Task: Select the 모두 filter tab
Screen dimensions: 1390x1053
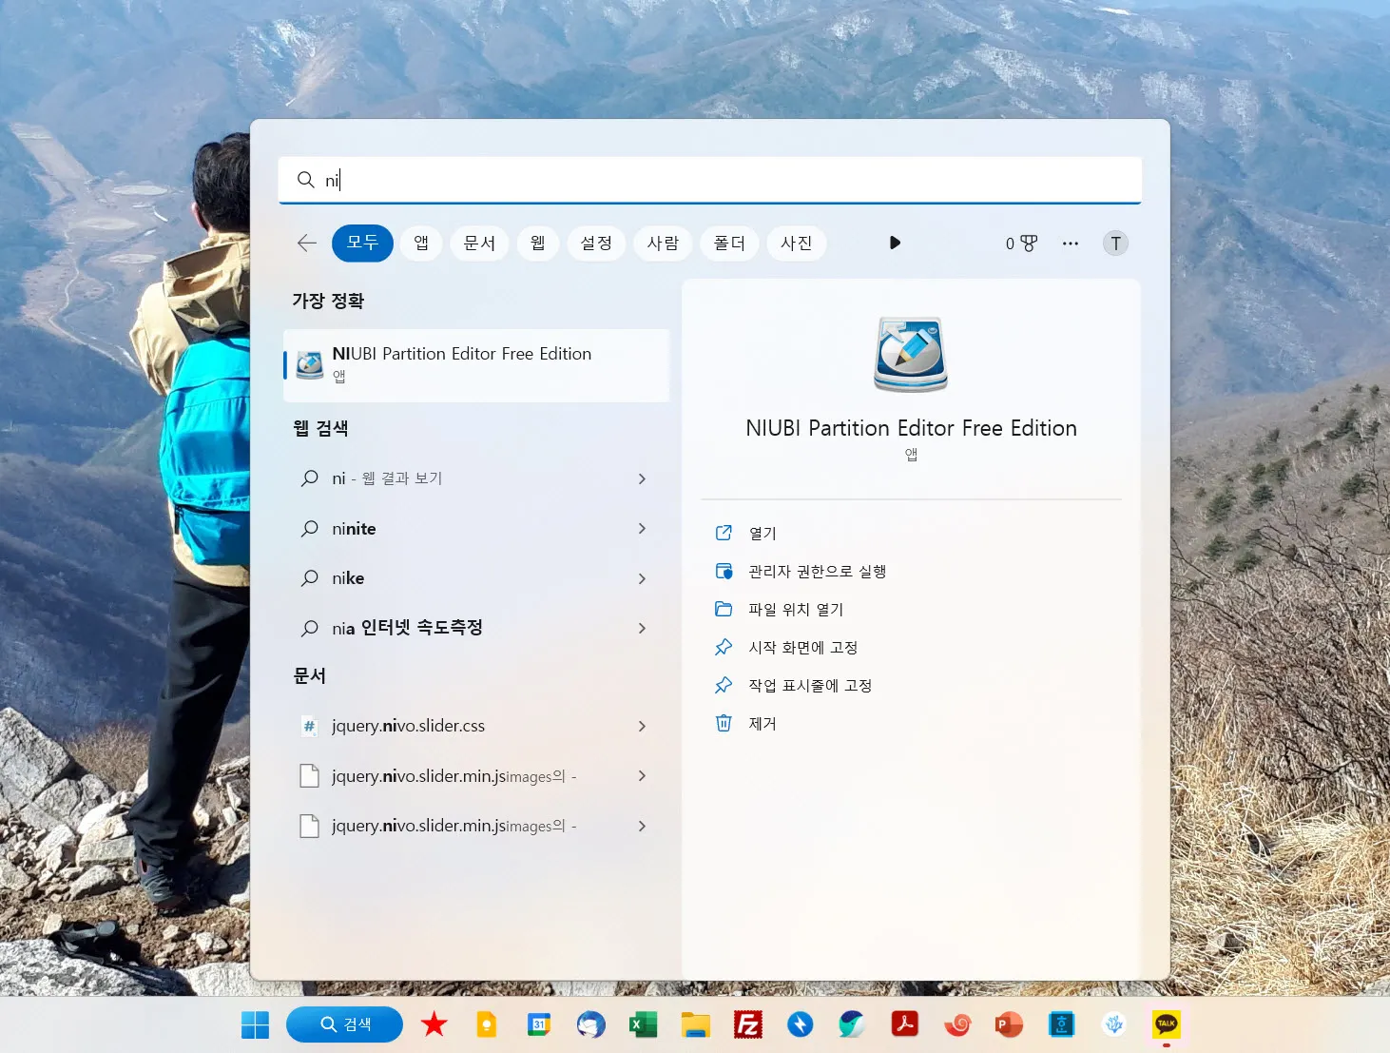Action: coord(362,244)
